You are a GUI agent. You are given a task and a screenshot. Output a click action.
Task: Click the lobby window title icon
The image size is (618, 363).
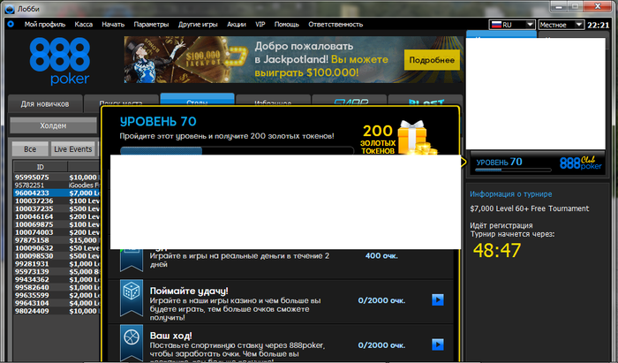(10, 9)
